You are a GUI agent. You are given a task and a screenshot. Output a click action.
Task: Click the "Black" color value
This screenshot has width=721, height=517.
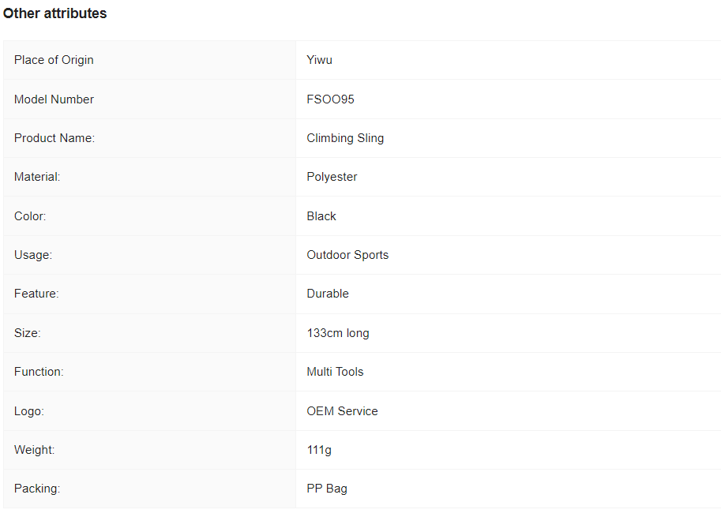click(x=321, y=216)
